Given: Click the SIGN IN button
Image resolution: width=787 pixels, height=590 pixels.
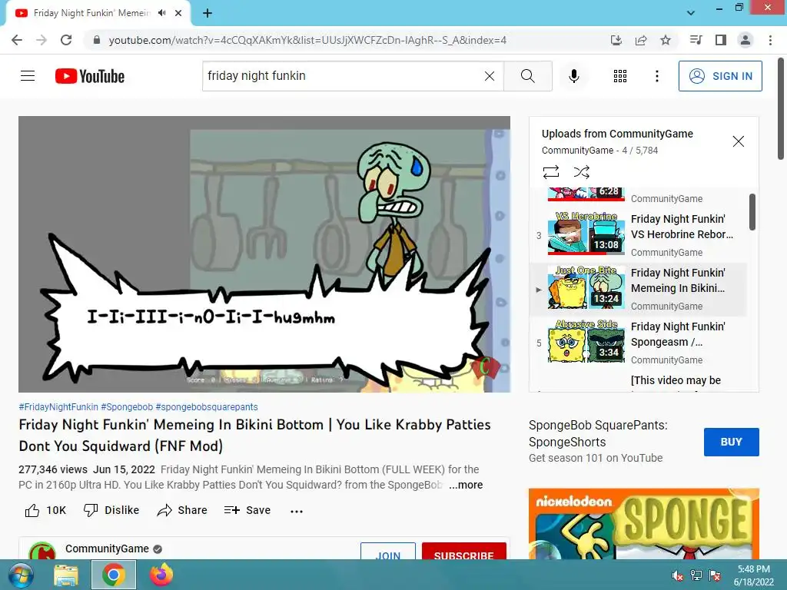Looking at the screenshot, I should tap(720, 76).
